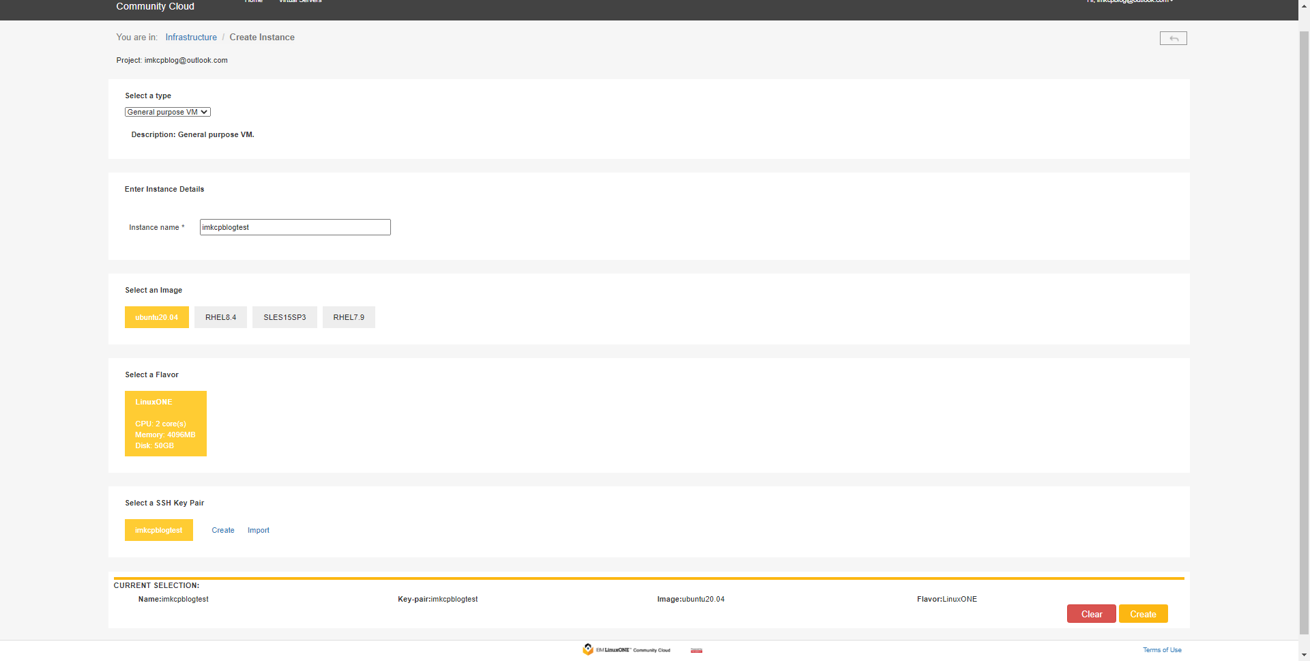The height and width of the screenshot is (661, 1310).
Task: Choose the RHEL8.4 image option
Action: pyautogui.click(x=220, y=317)
